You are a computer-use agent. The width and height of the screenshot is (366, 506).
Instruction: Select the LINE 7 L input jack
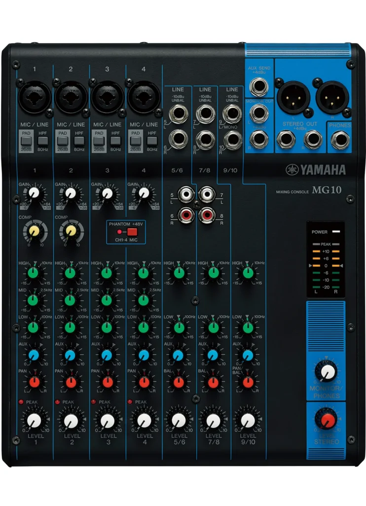[205, 114]
